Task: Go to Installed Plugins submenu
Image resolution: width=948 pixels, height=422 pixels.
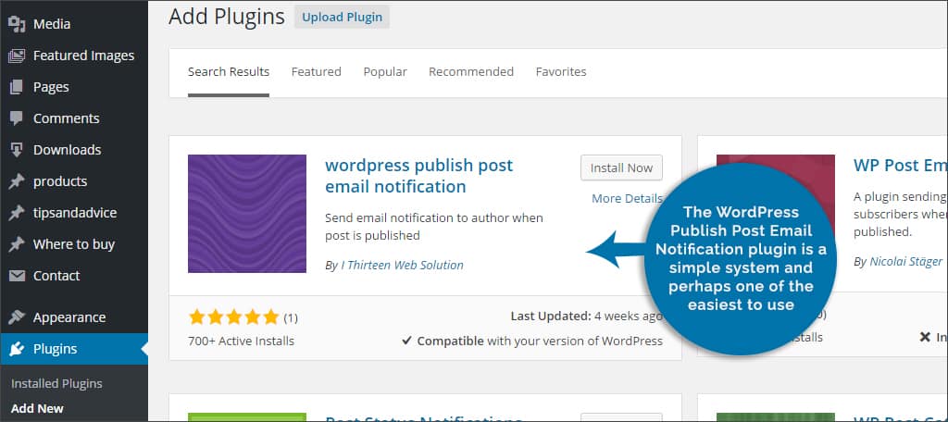Action: pyautogui.click(x=56, y=383)
